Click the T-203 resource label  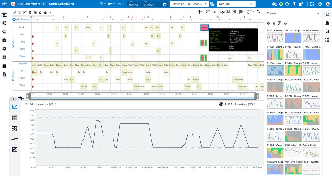(22, 85)
